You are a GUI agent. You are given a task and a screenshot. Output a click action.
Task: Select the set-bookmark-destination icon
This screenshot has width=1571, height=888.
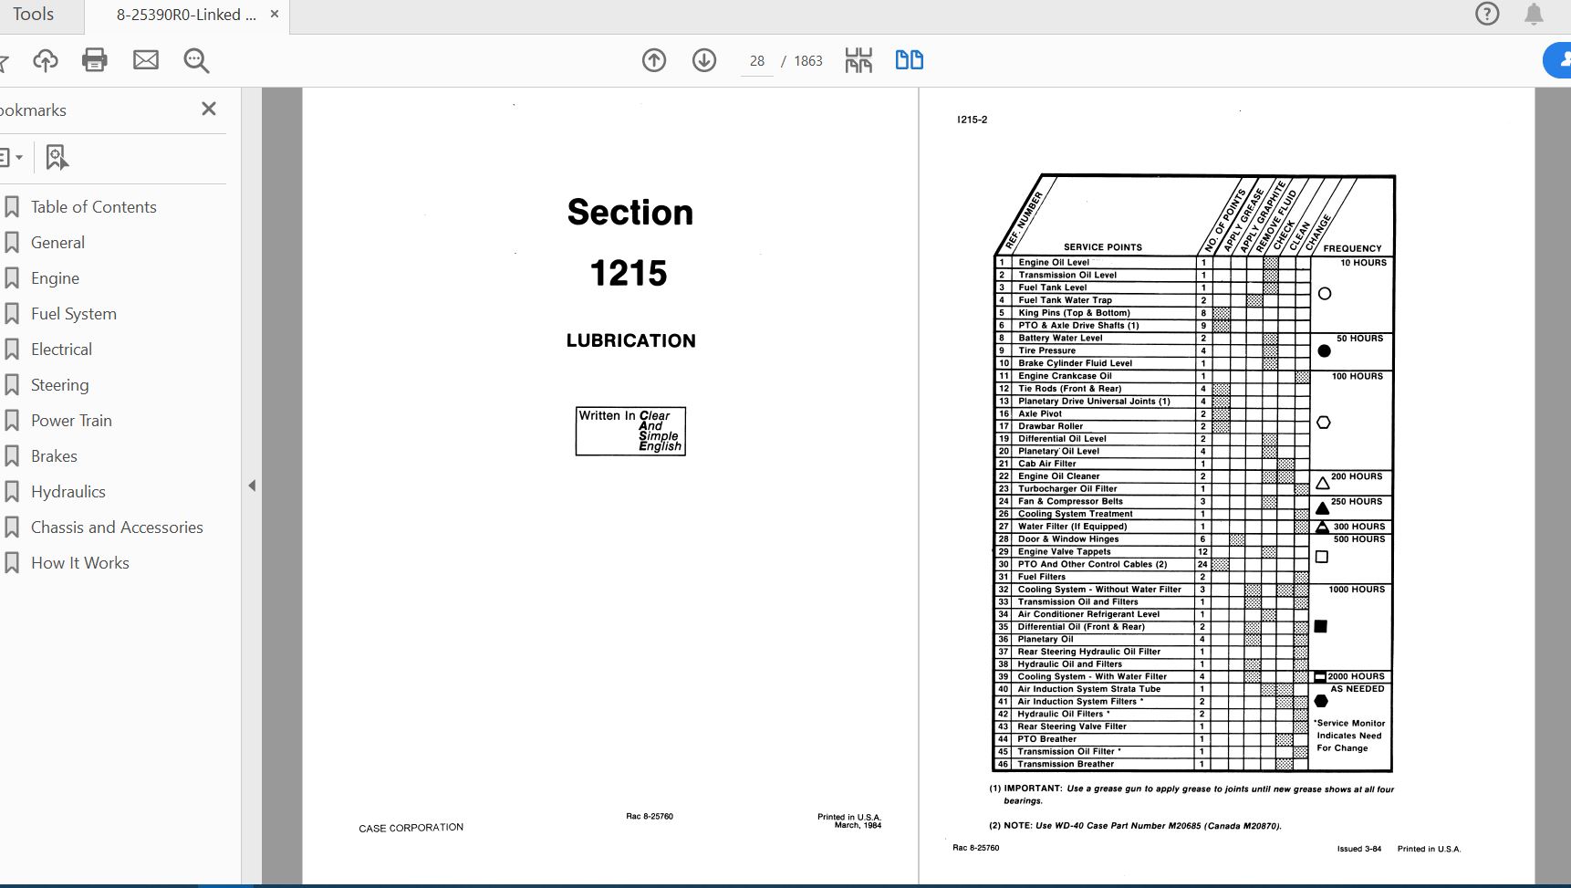(57, 156)
